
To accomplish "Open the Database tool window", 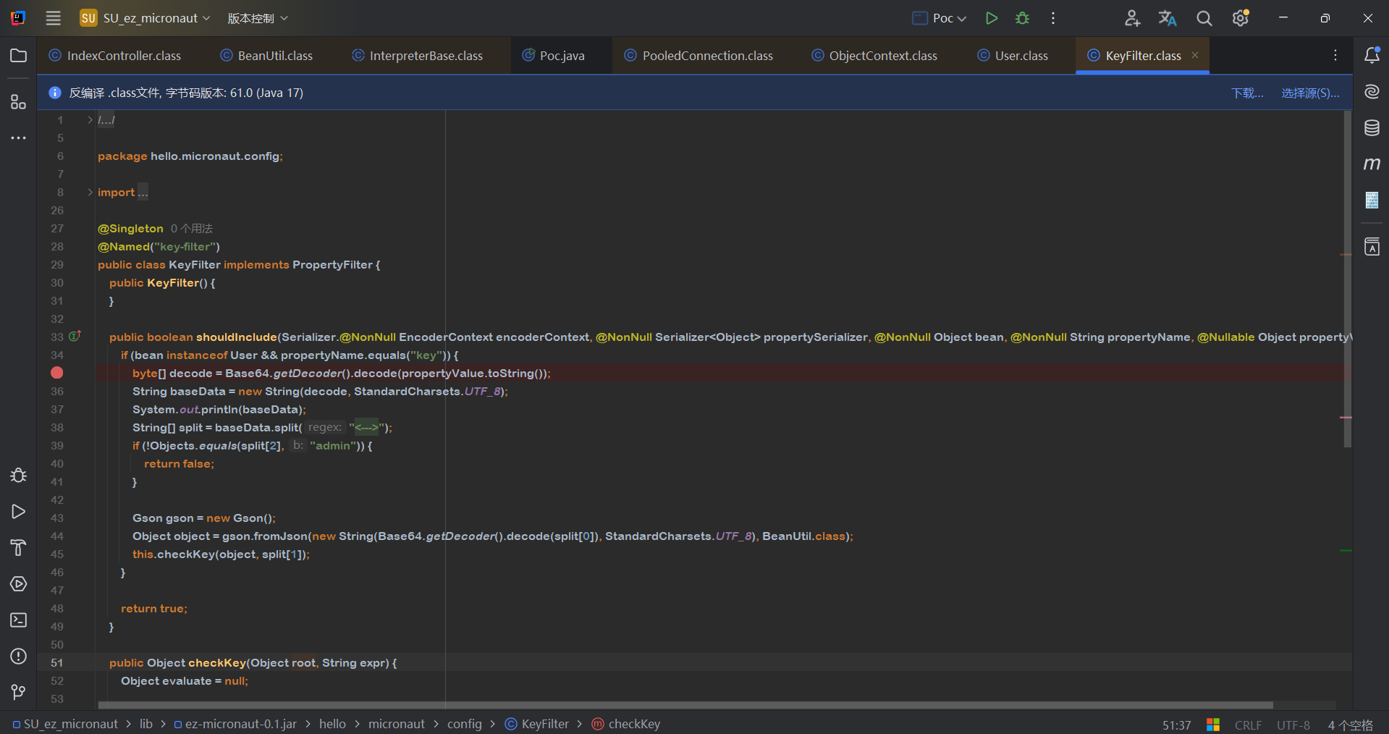I will click(1372, 128).
